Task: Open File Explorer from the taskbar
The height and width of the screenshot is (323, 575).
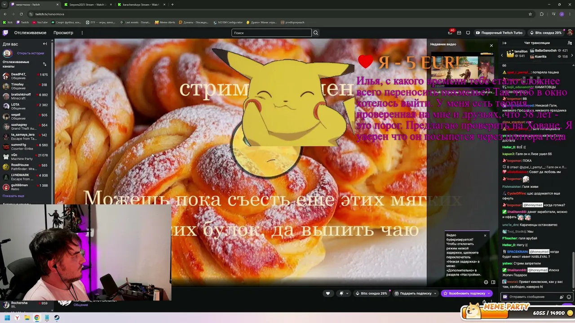Action: [27, 318]
